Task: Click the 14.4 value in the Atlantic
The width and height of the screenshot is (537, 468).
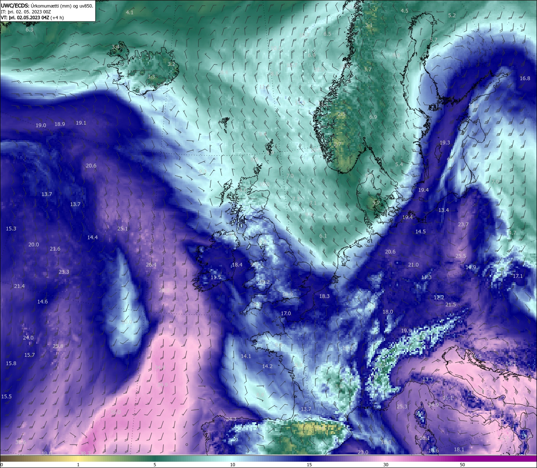Action: (x=92, y=238)
